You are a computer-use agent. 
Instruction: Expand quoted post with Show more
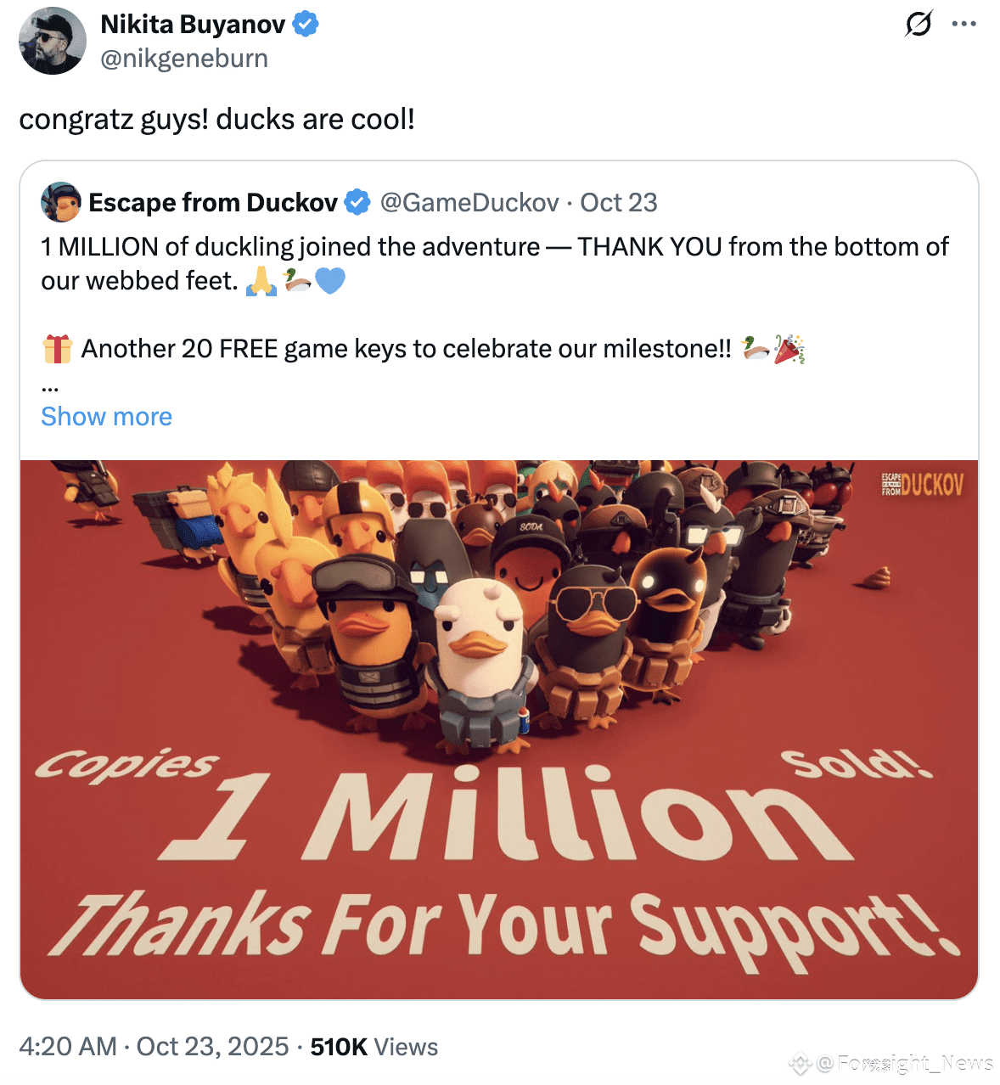tap(106, 417)
